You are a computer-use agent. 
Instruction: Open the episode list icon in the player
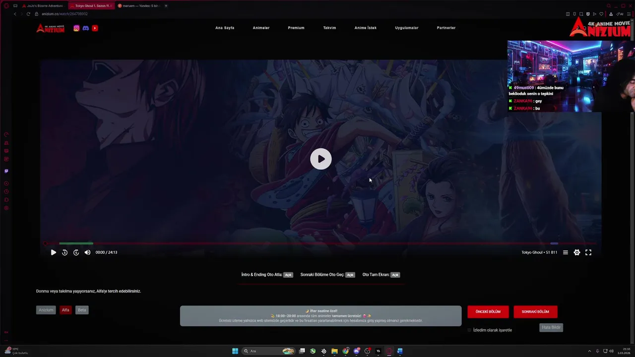tap(565, 252)
